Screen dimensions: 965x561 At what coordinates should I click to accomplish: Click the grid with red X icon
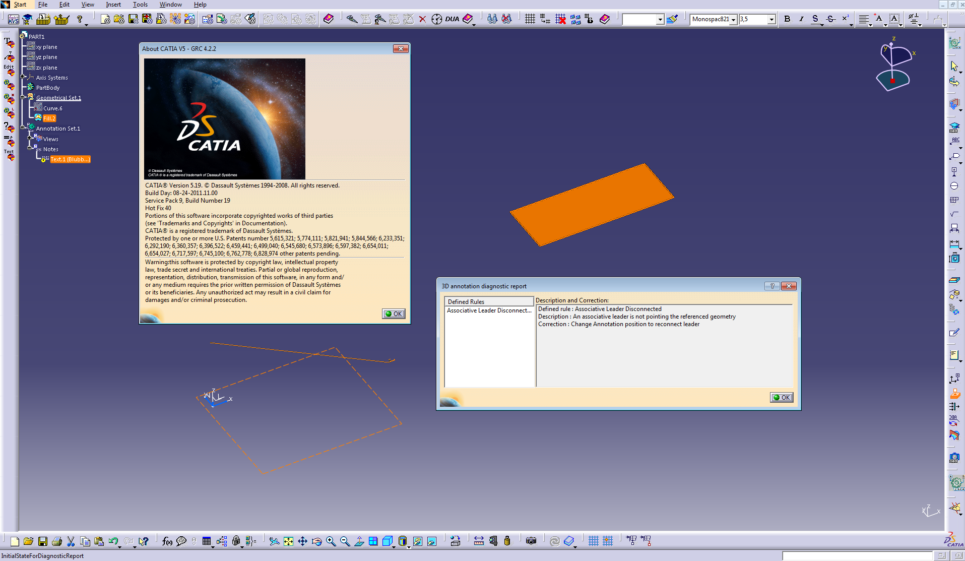pos(560,19)
